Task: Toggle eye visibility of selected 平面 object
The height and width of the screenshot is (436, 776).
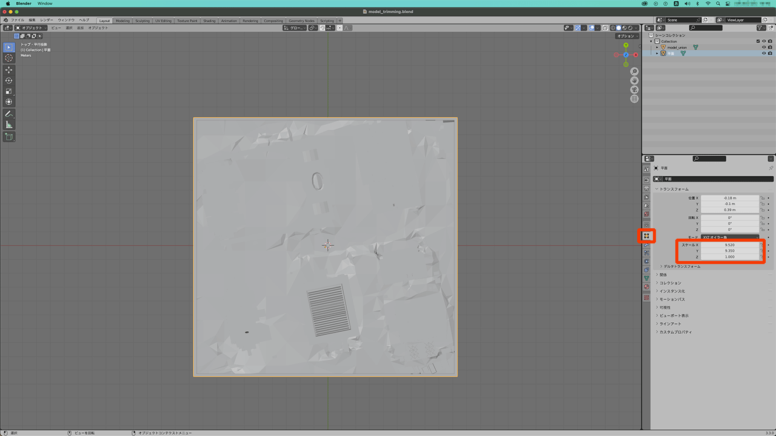Action: pos(764,53)
